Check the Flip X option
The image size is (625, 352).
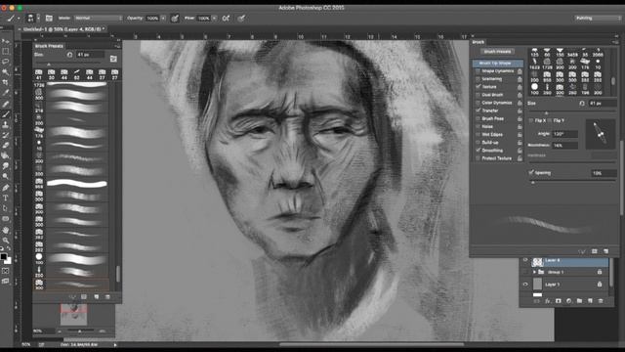(531, 120)
